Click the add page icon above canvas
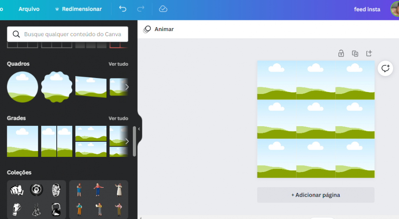Viewport: 399px width, 219px height. point(369,53)
